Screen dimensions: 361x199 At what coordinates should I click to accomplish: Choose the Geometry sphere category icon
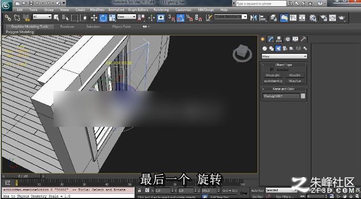click(265, 48)
